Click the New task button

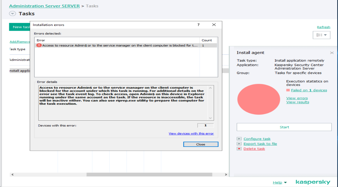pos(20,27)
